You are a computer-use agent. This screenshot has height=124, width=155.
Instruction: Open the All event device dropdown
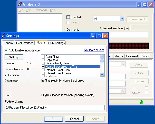(x=122, y=19)
